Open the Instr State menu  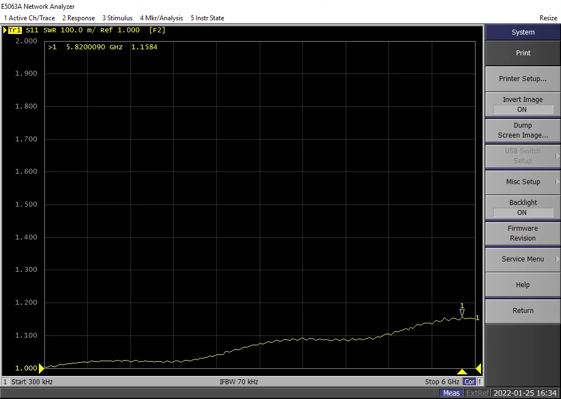coord(207,18)
